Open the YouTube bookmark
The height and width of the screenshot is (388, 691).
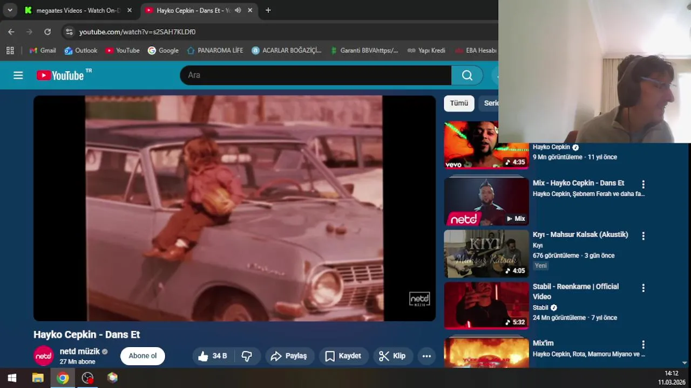click(123, 50)
